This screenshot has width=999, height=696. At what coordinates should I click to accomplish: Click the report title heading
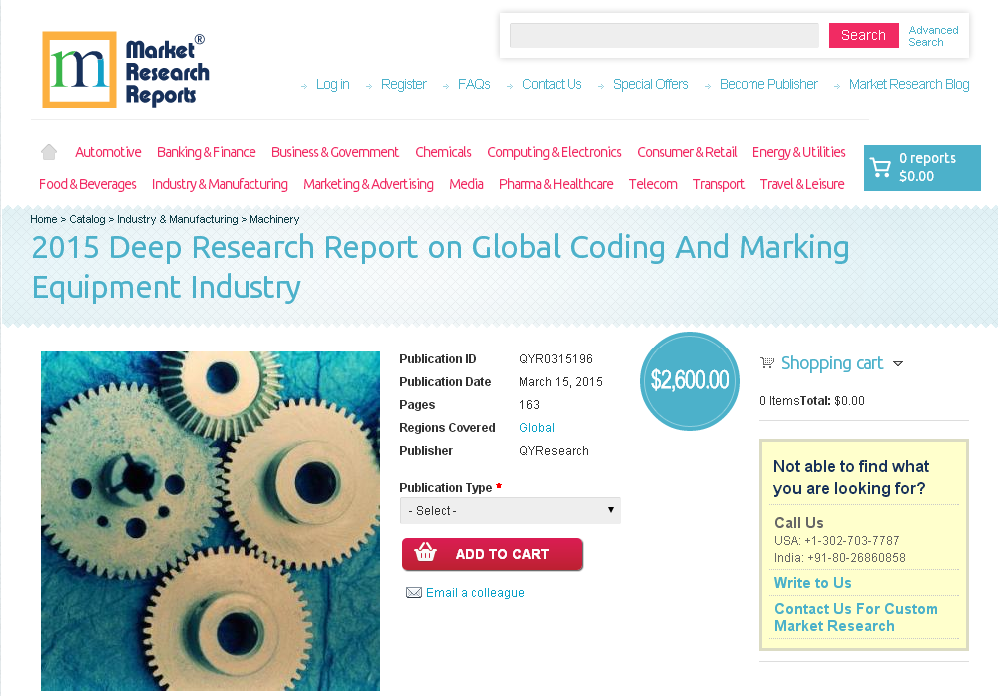tap(440, 267)
